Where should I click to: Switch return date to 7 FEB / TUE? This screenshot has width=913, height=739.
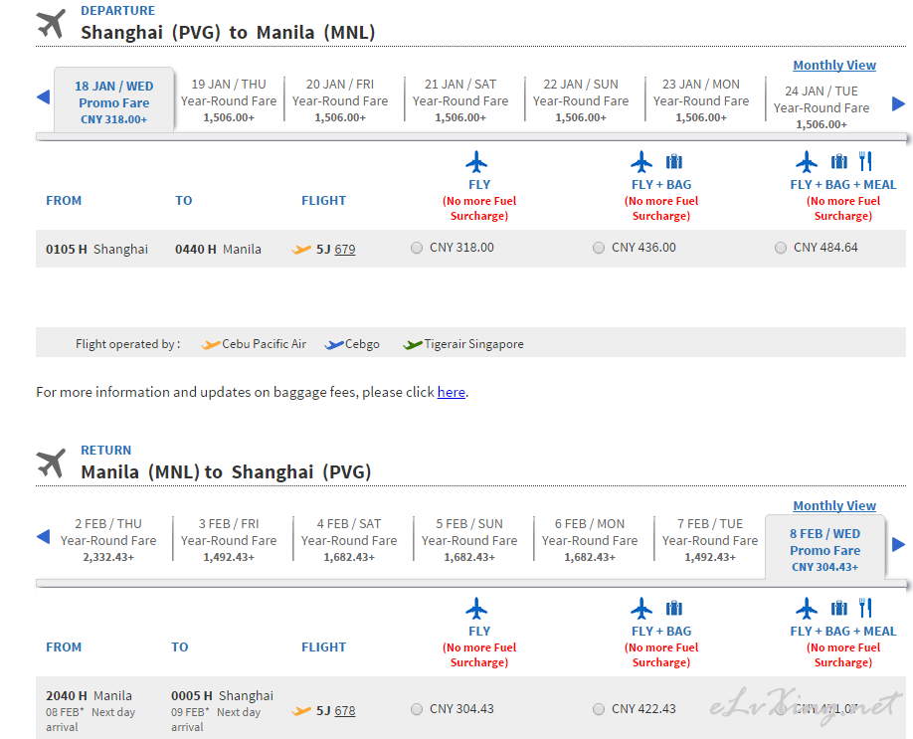[710, 540]
